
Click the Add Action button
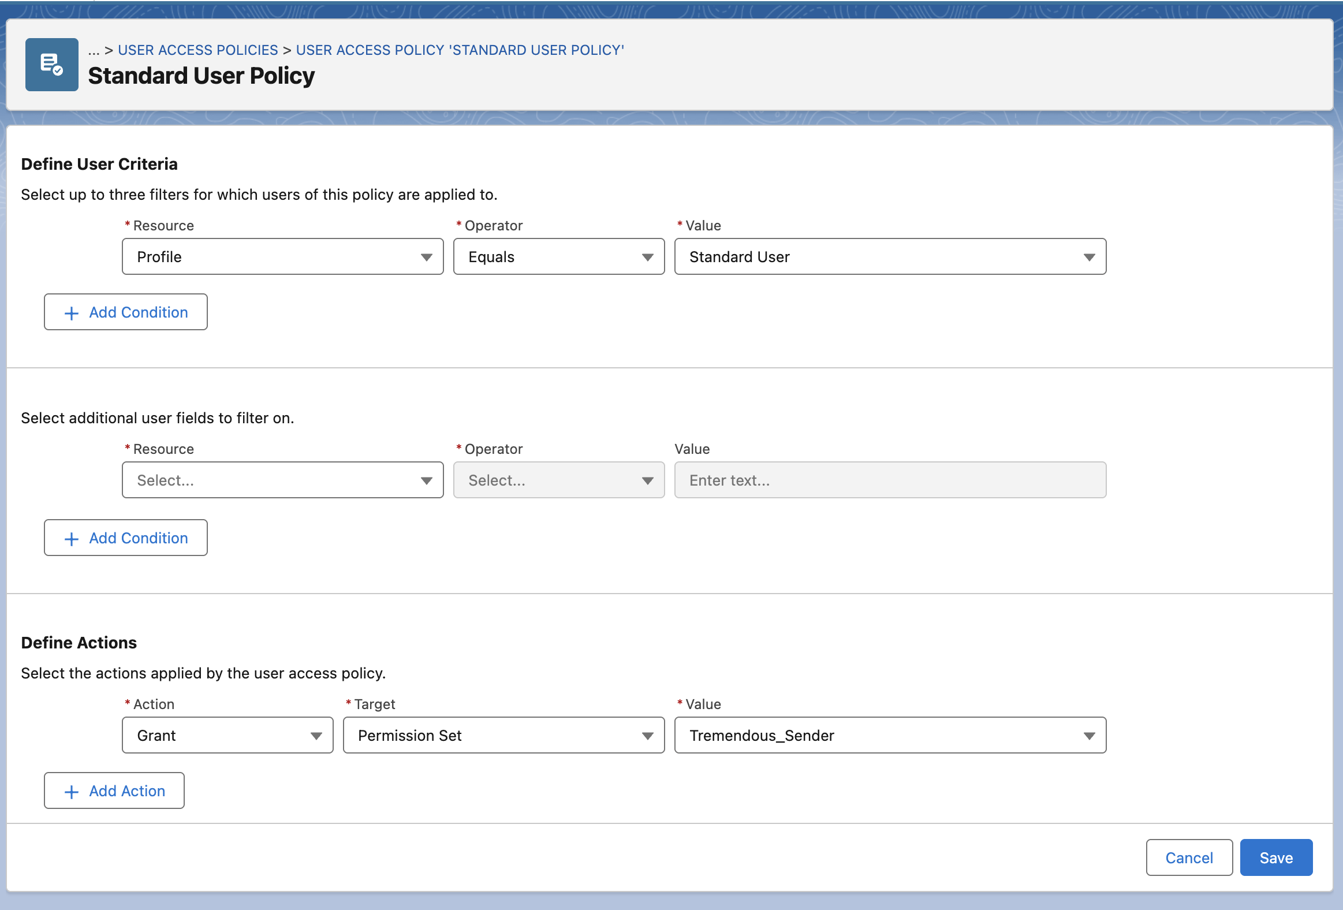114,791
